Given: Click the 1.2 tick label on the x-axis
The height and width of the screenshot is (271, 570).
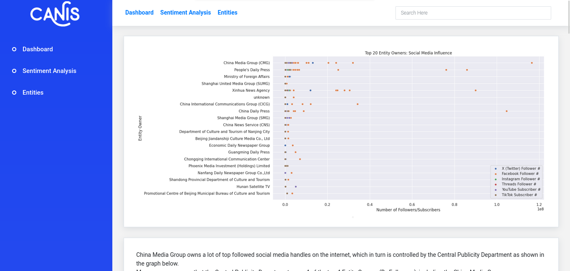Looking at the screenshot, I should 539,205.
